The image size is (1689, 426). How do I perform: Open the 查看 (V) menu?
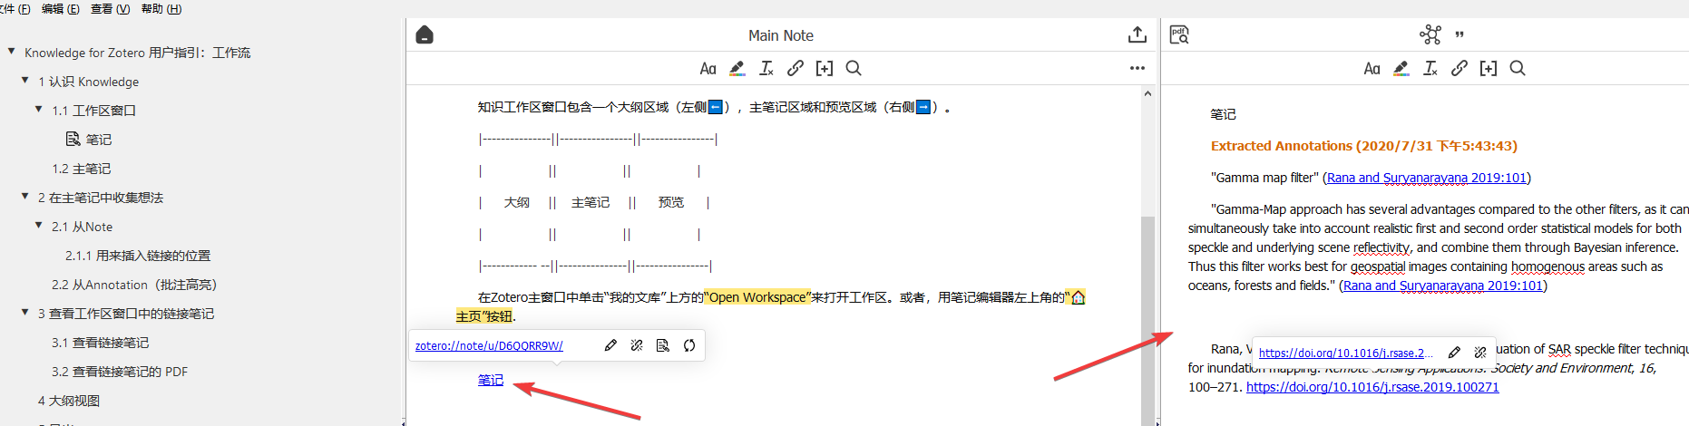coord(110,9)
